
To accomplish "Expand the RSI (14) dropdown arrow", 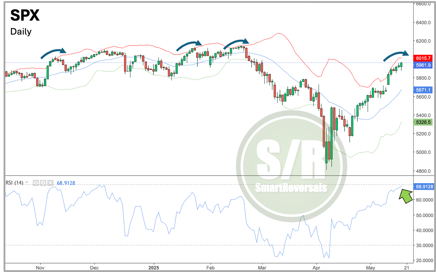I will [x=27, y=183].
